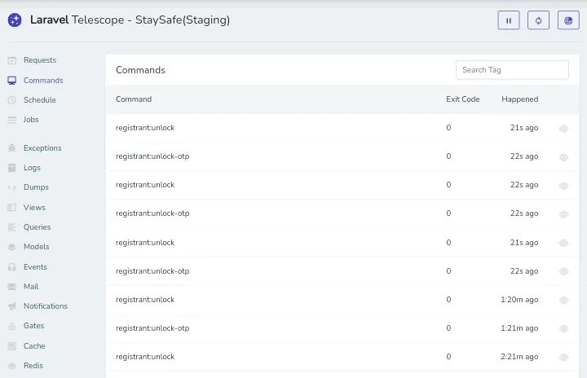Go to Dumps

coord(36,187)
